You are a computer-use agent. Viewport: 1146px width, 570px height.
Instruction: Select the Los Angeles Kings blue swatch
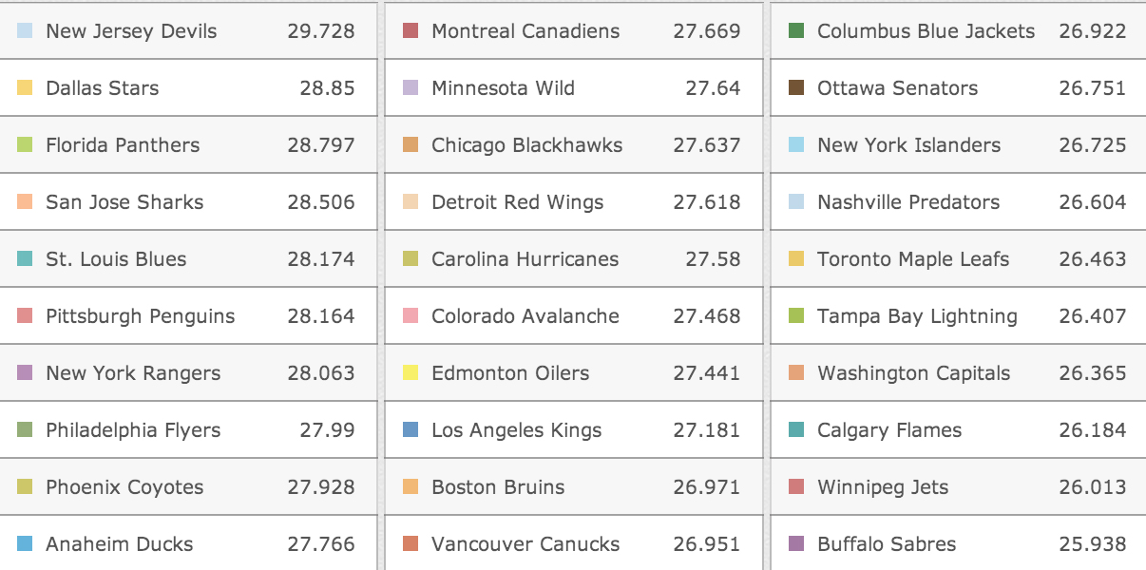coord(411,430)
